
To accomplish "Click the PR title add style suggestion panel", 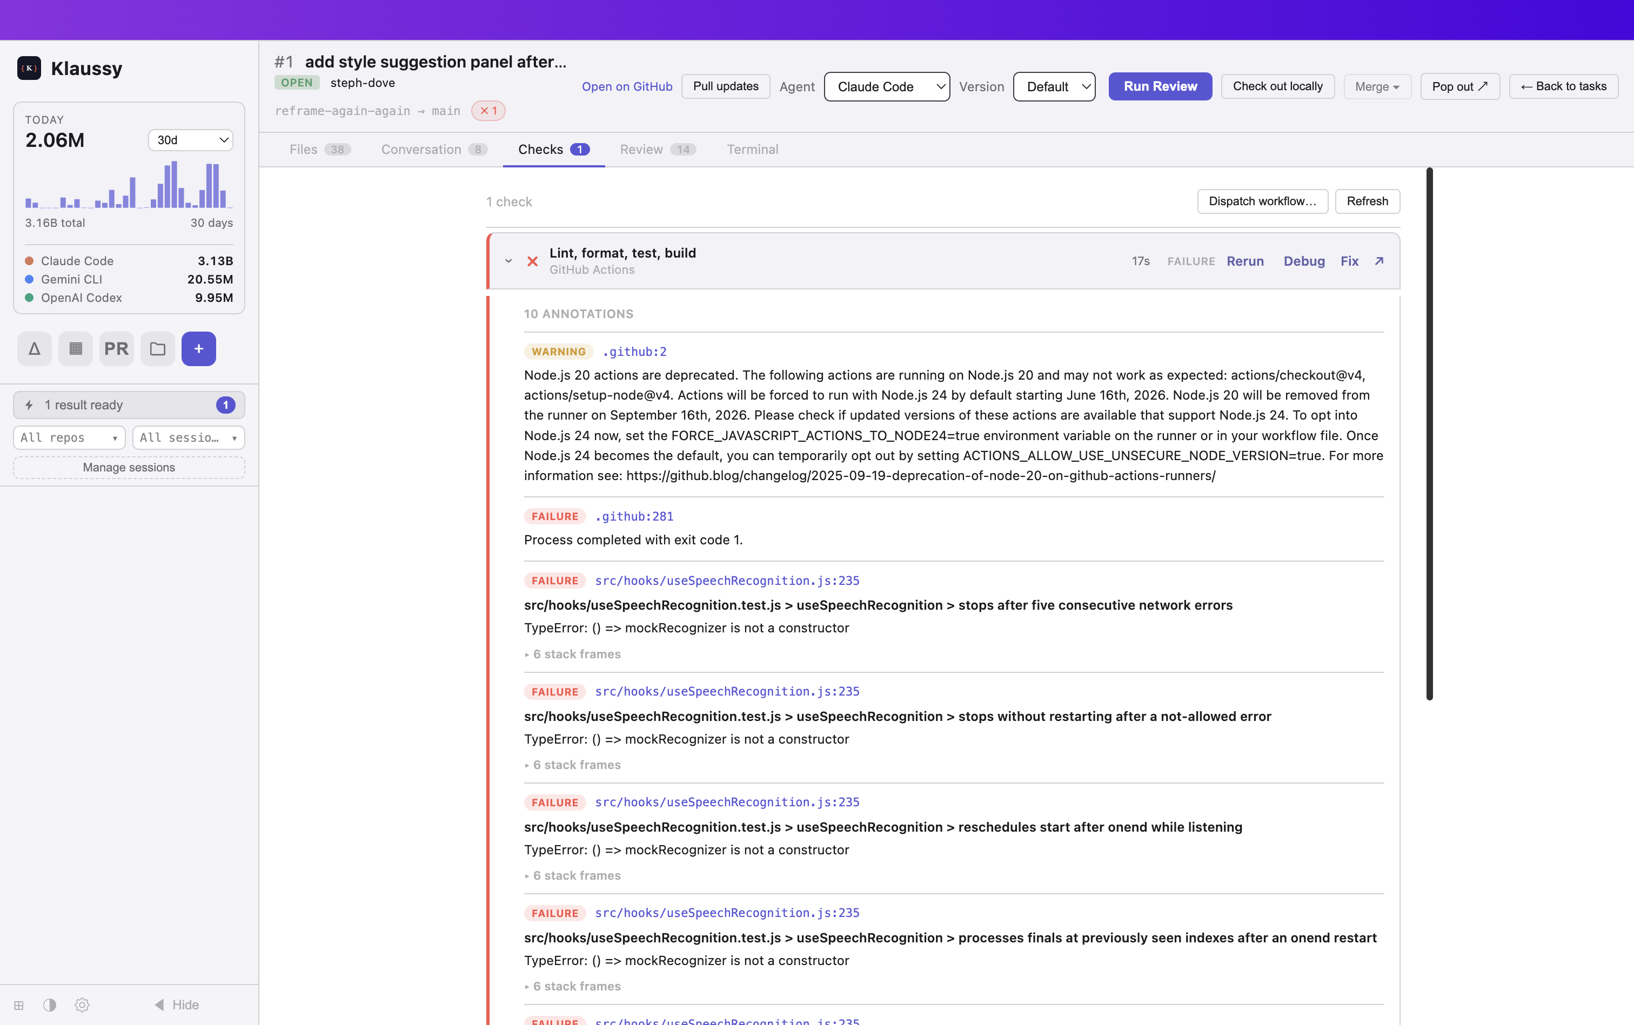I will pyautogui.click(x=436, y=62).
